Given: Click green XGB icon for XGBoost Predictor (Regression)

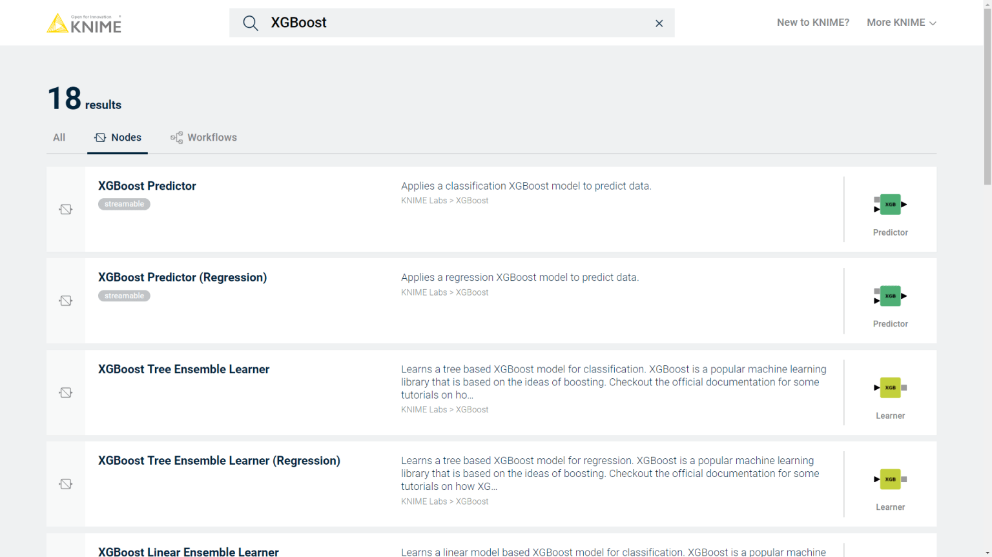Looking at the screenshot, I should (x=890, y=296).
